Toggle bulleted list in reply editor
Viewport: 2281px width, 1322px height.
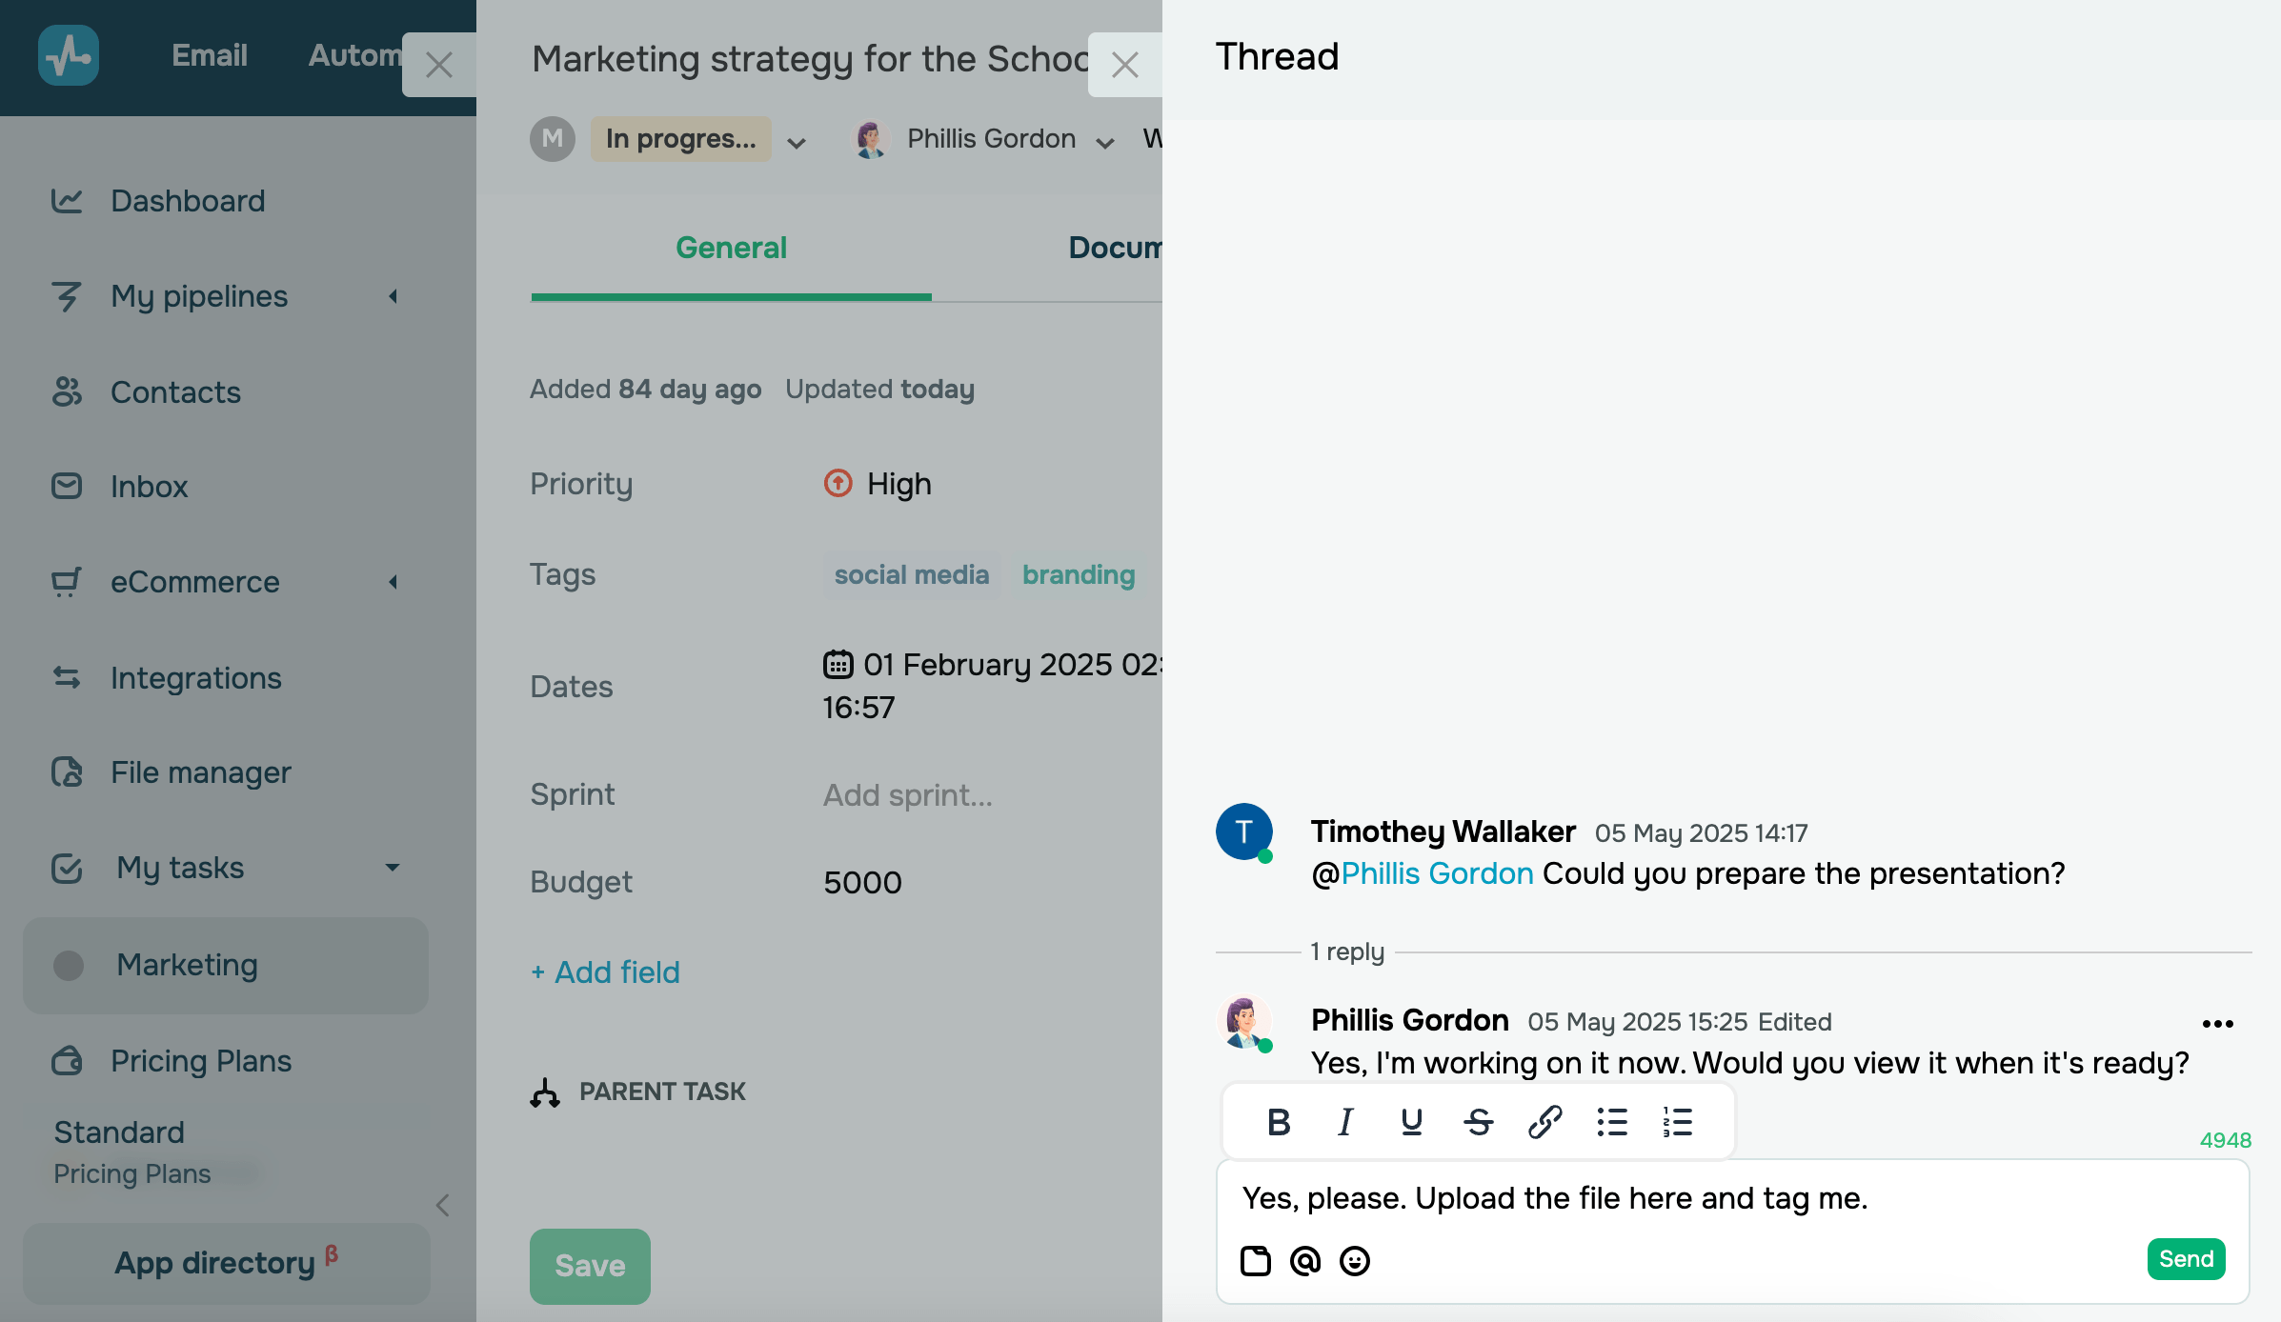[x=1611, y=1122]
